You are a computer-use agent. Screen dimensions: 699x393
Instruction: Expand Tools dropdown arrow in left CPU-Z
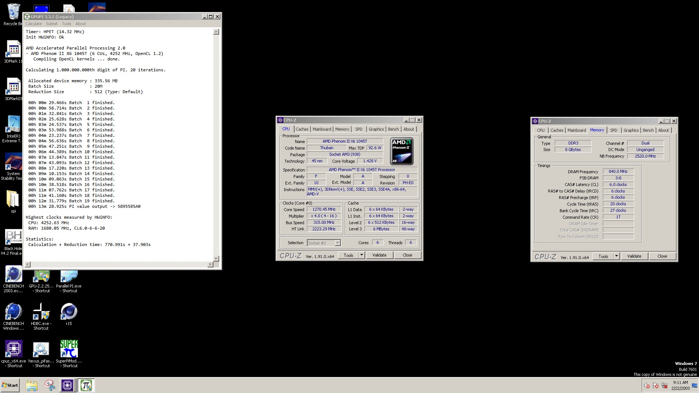point(362,255)
